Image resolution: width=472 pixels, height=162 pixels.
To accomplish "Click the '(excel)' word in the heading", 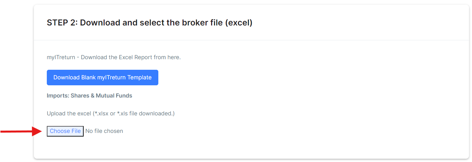I will coord(239,23).
